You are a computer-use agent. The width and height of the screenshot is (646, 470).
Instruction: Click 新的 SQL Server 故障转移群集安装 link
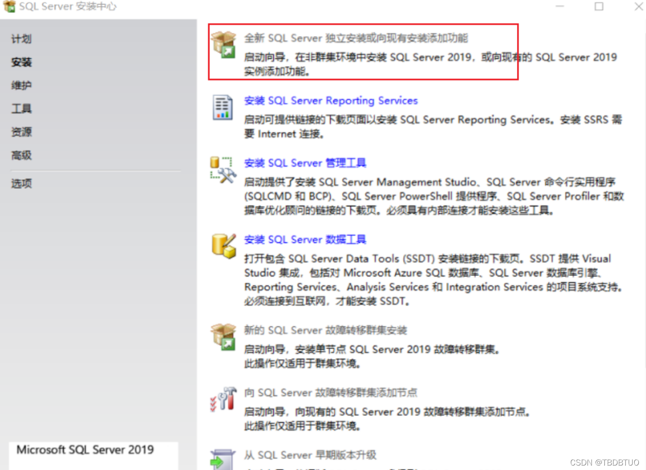(x=325, y=330)
